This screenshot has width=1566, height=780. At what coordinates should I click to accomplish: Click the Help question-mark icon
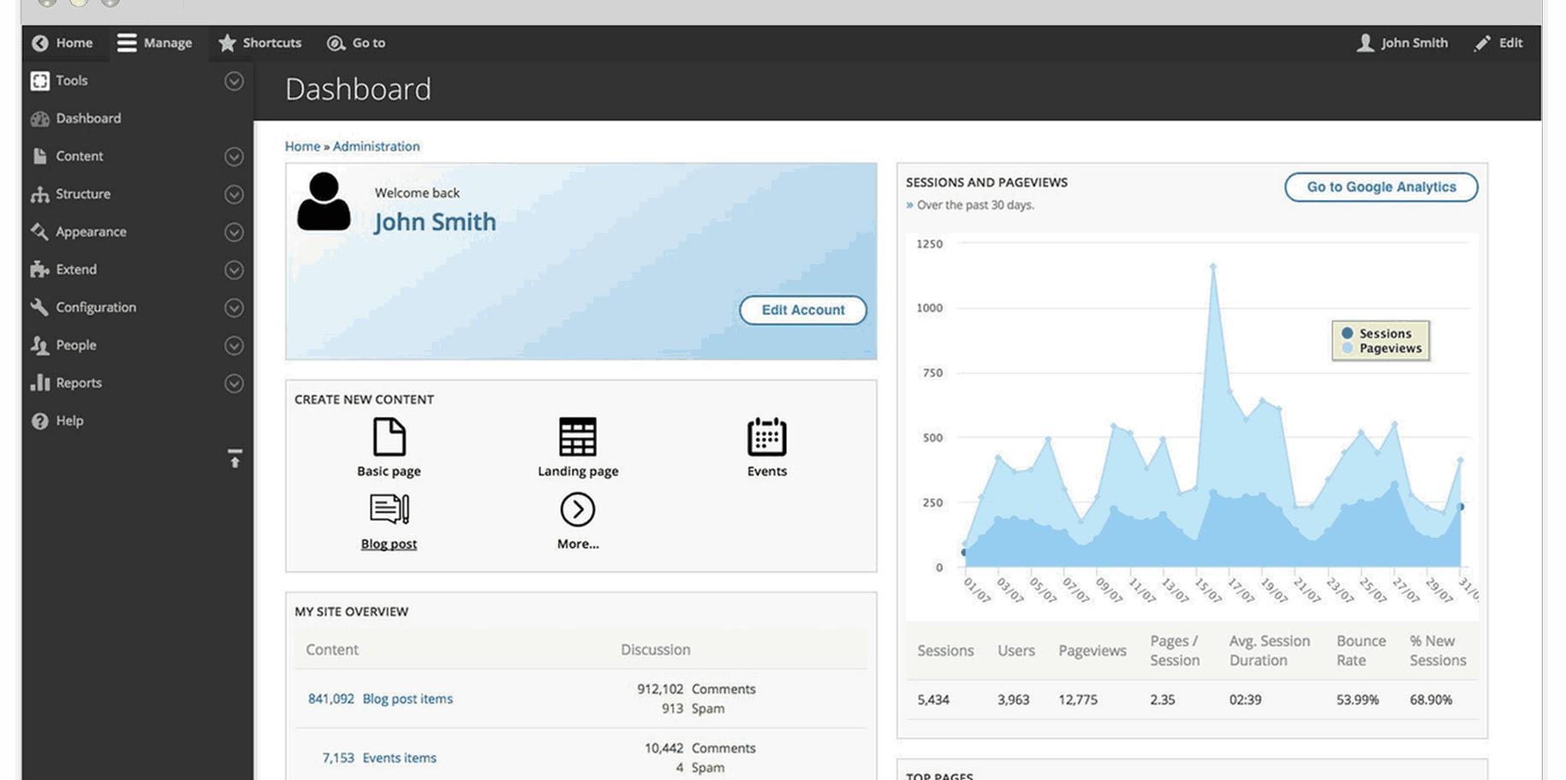pos(39,420)
